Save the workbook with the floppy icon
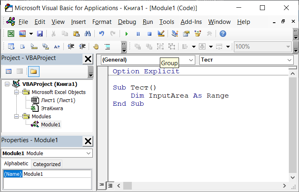 [40, 34]
